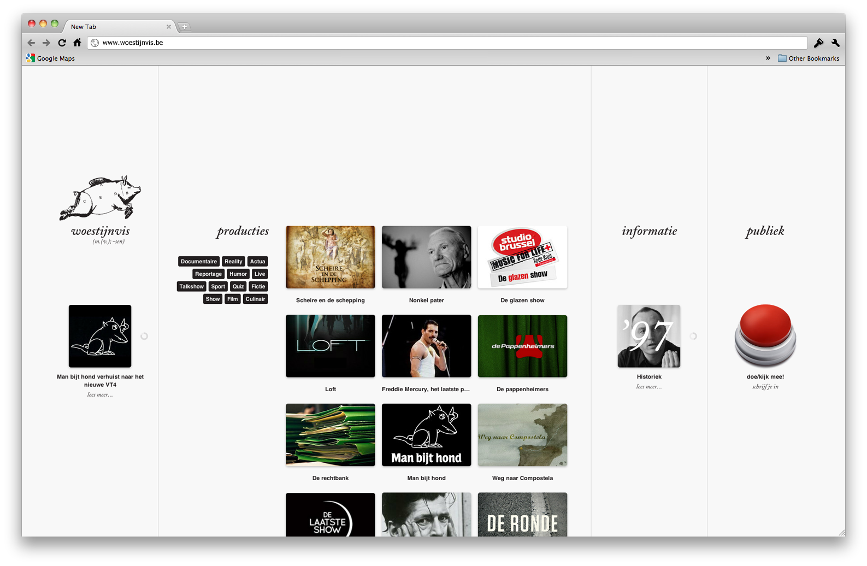Expand the bookmarks overflow chevron
This screenshot has height=566, width=867.
tap(768, 58)
